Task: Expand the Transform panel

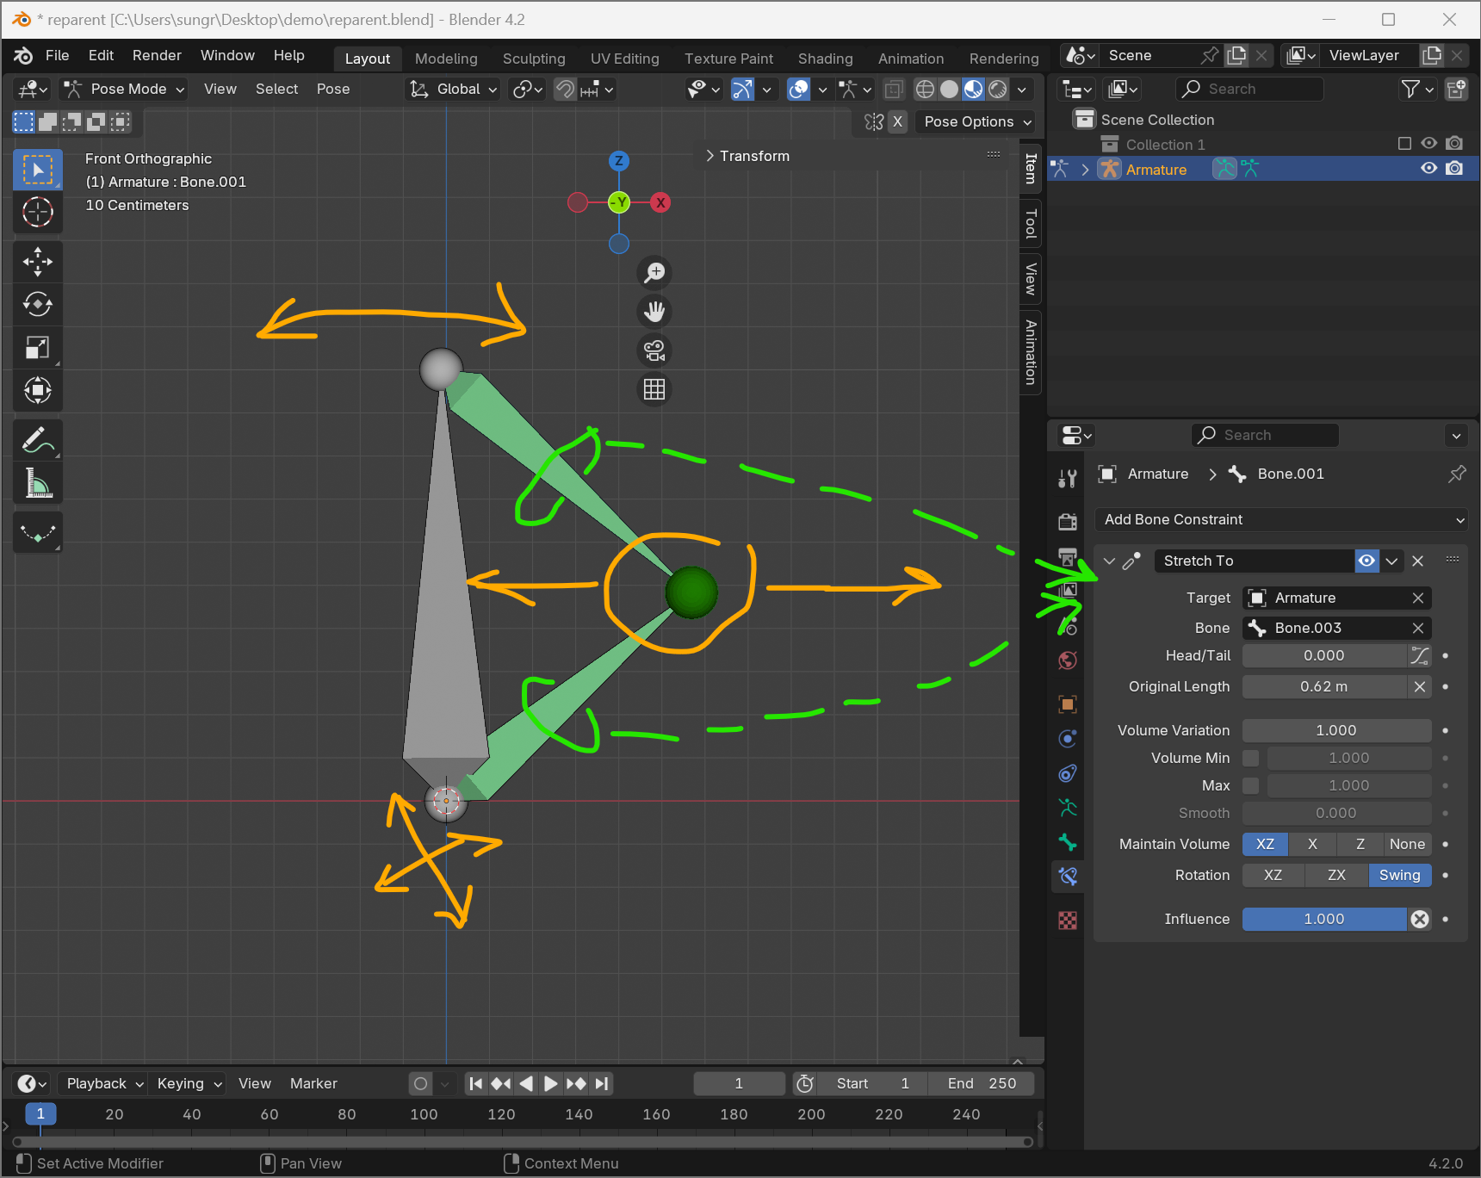Action: 747,156
